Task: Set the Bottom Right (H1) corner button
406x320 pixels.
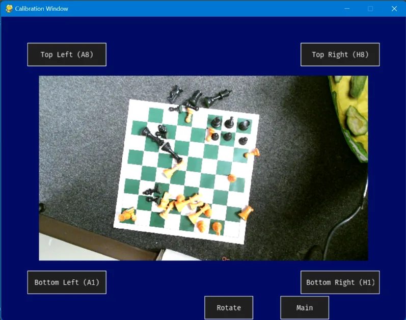Action: click(x=340, y=282)
